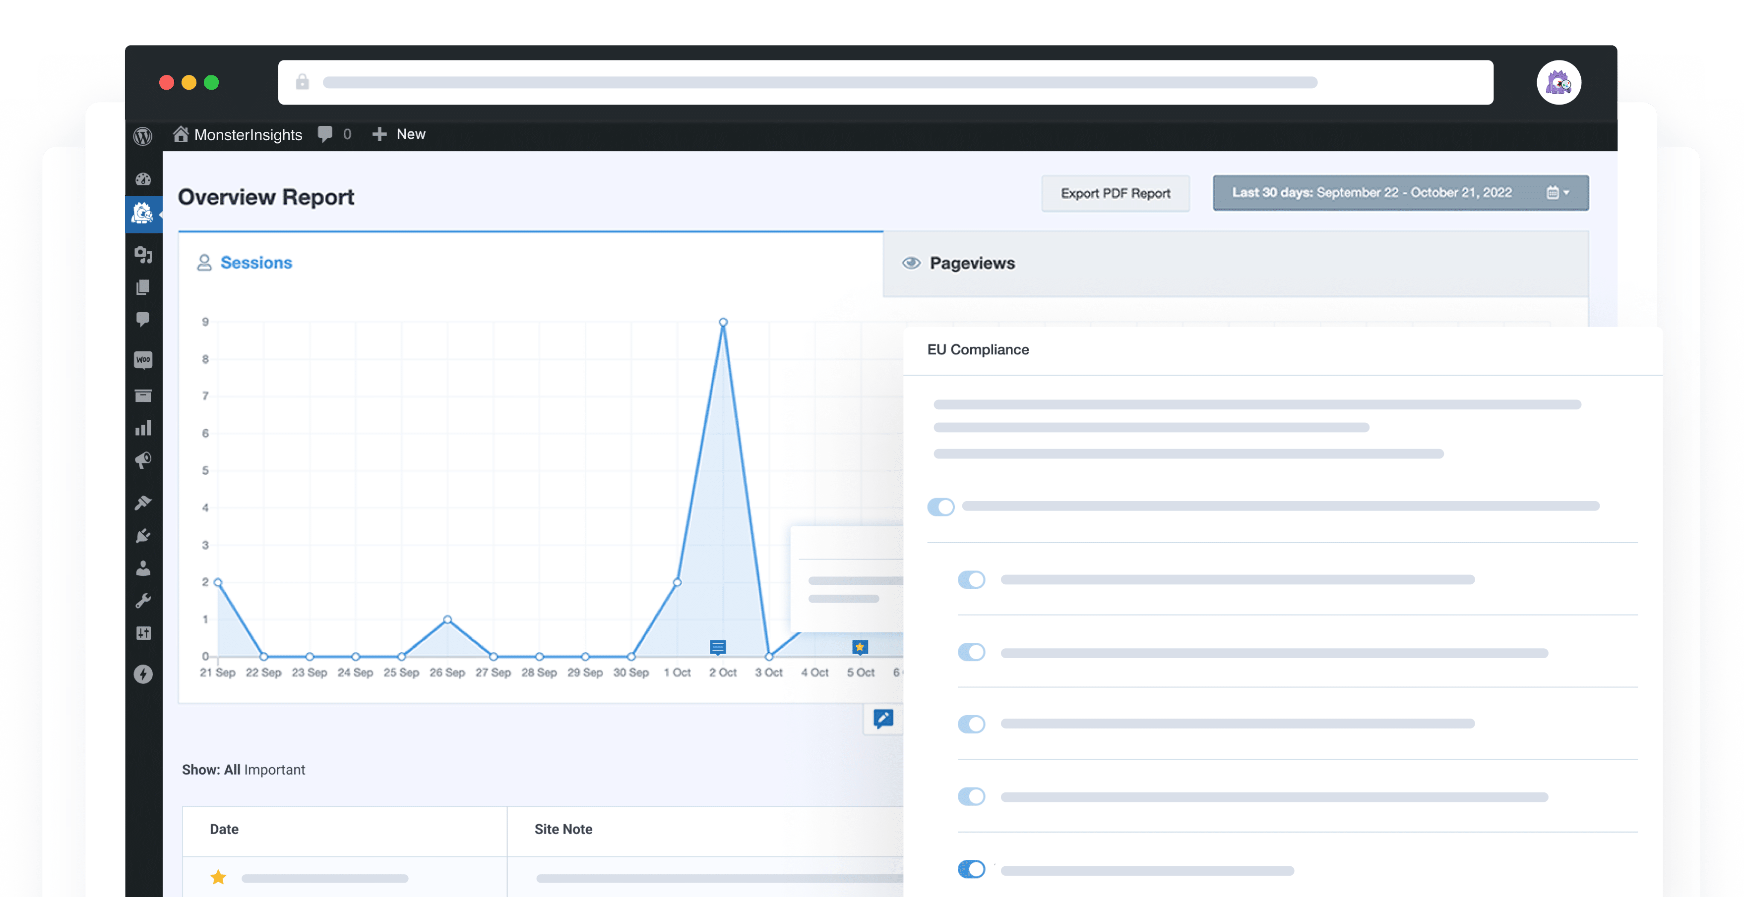Image resolution: width=1744 pixels, height=897 pixels.
Task: Open the Plugins plug icon in sidebar
Action: click(x=143, y=536)
